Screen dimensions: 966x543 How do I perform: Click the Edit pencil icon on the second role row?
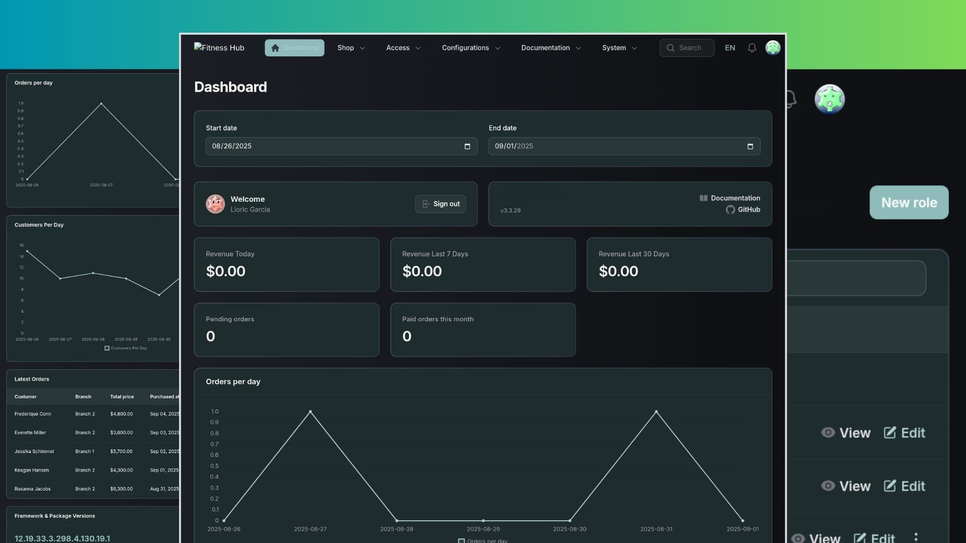pyautogui.click(x=890, y=486)
